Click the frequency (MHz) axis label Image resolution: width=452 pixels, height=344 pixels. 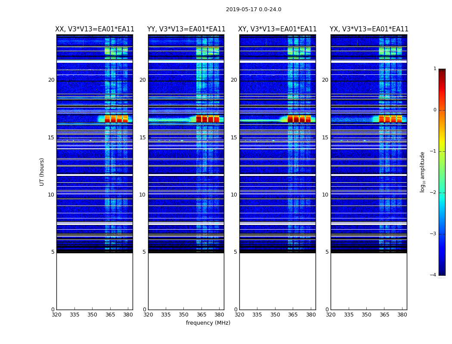[x=208, y=322]
